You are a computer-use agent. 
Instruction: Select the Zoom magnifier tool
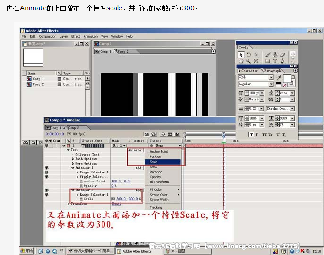click(x=248, y=61)
